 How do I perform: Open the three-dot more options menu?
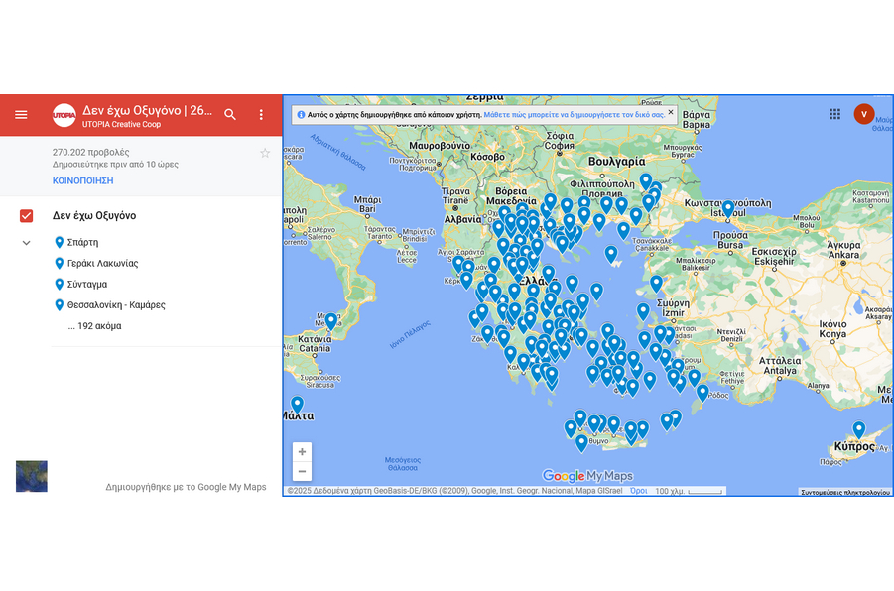click(261, 115)
